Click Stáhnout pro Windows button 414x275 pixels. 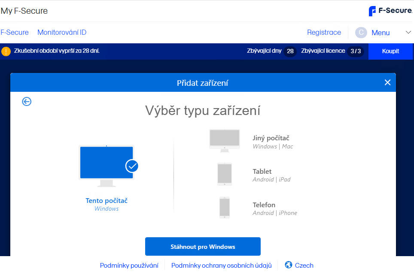(x=203, y=247)
